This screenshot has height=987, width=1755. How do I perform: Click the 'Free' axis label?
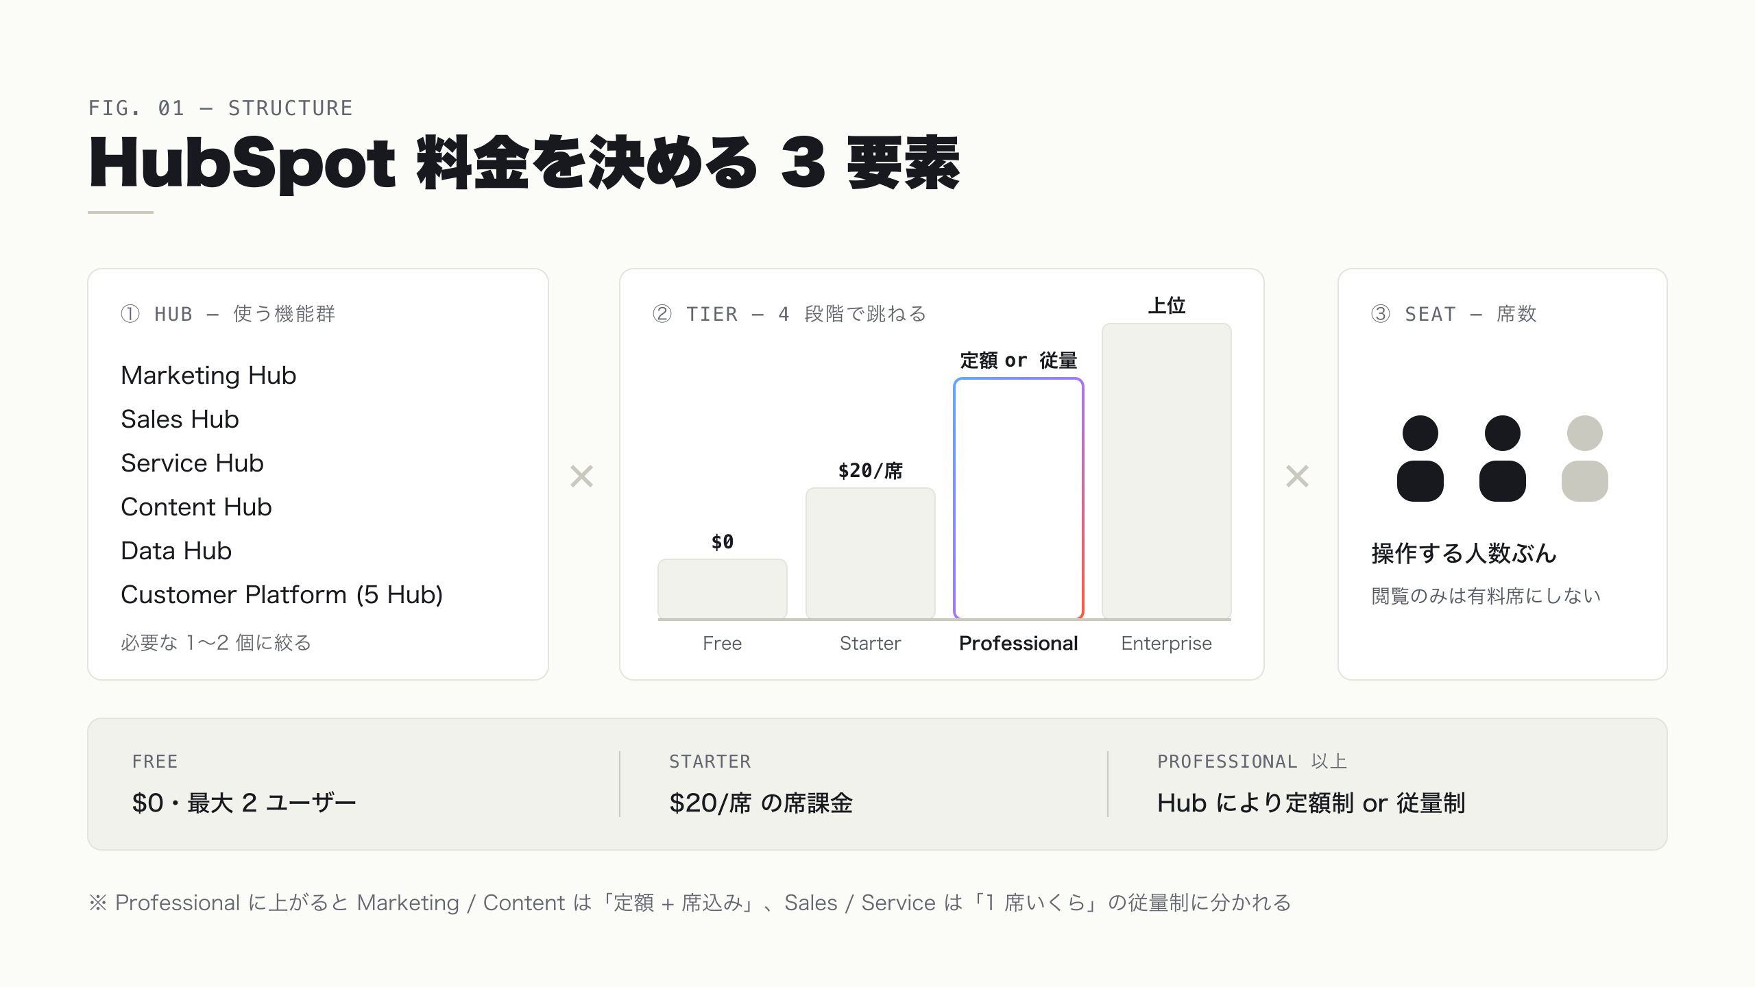click(x=722, y=644)
